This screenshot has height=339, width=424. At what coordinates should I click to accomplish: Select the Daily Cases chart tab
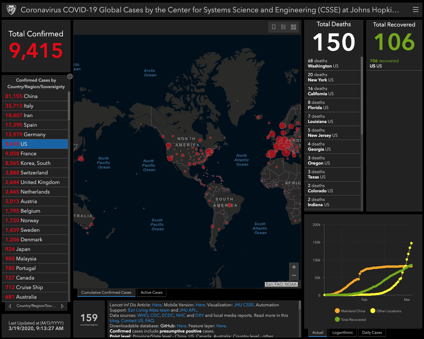372,333
